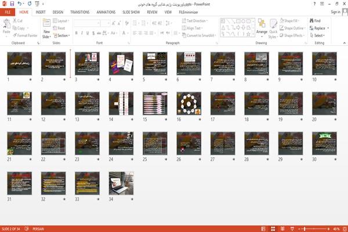Click the spell check icon in status bar

click(27, 229)
